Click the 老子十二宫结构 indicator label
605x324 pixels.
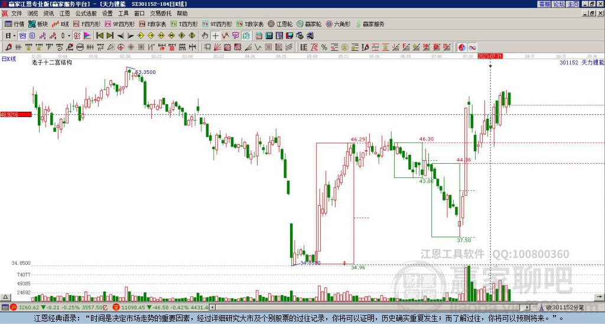[52, 62]
